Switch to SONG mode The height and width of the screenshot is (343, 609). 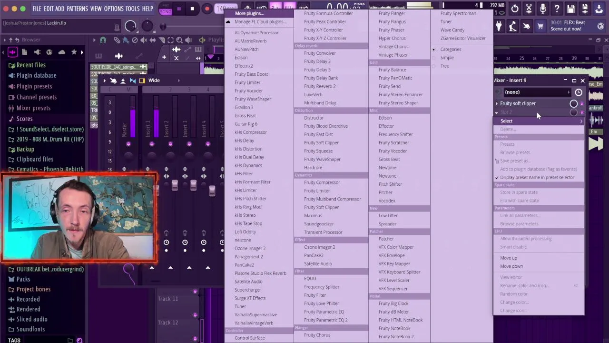click(x=165, y=11)
